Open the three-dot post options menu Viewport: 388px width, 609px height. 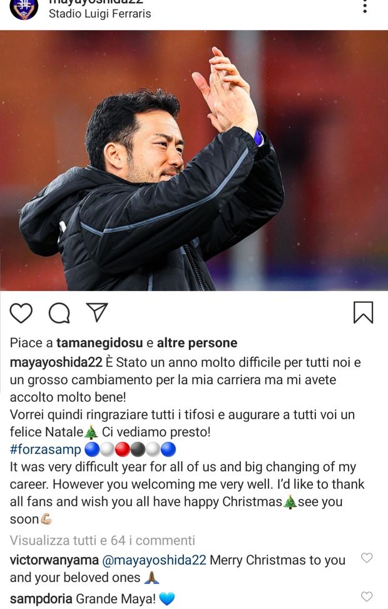365,7
